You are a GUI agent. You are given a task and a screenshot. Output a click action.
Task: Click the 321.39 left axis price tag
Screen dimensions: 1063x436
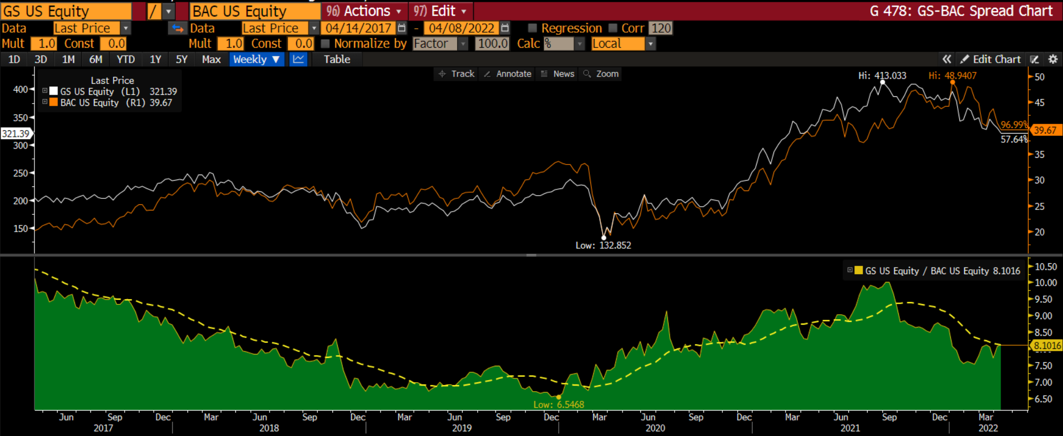pos(16,134)
